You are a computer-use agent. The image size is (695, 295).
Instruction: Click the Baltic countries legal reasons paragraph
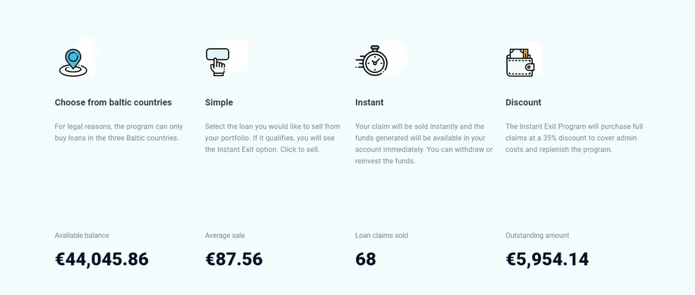point(118,132)
